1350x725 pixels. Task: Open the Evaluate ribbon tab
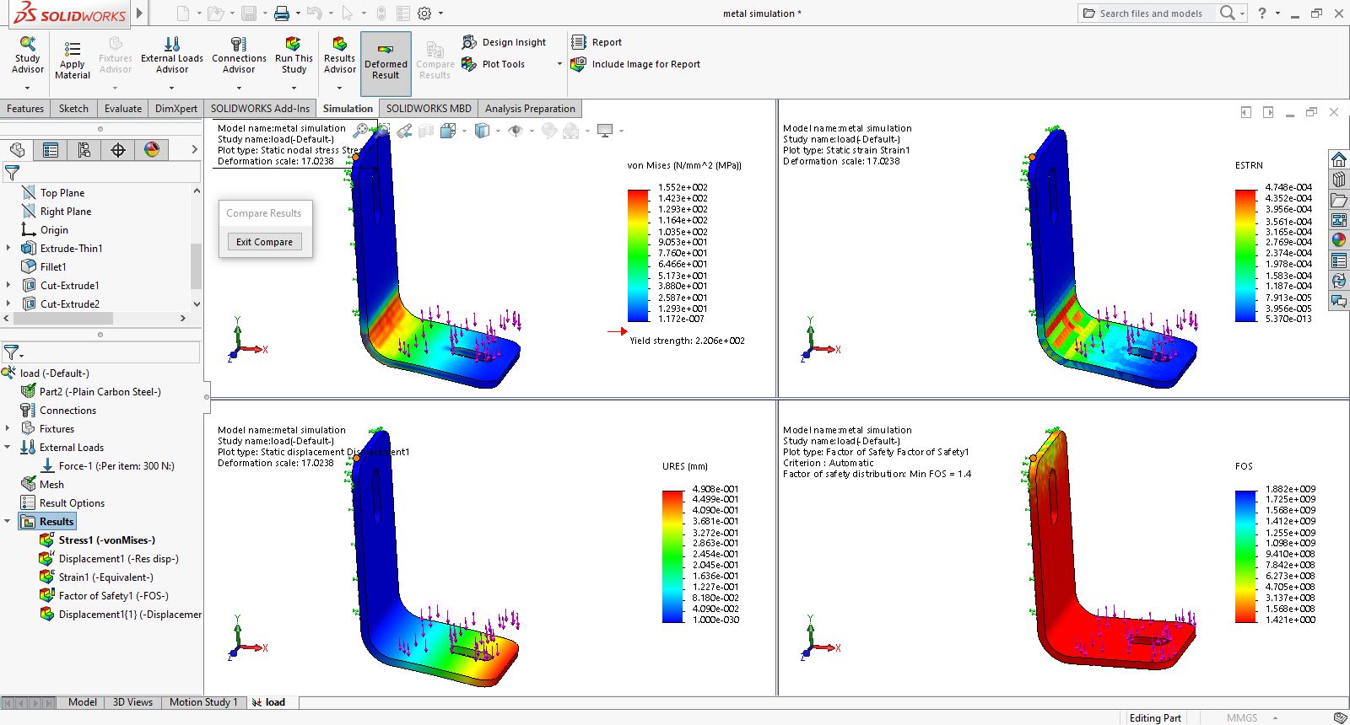point(123,109)
